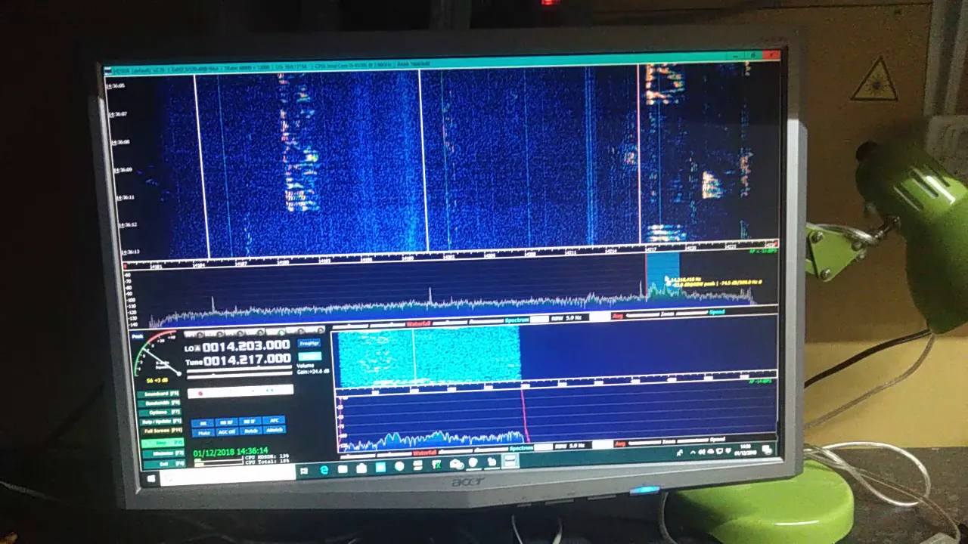Click the recording bar's red record dot
This screenshot has height=544, width=968.
[200, 394]
